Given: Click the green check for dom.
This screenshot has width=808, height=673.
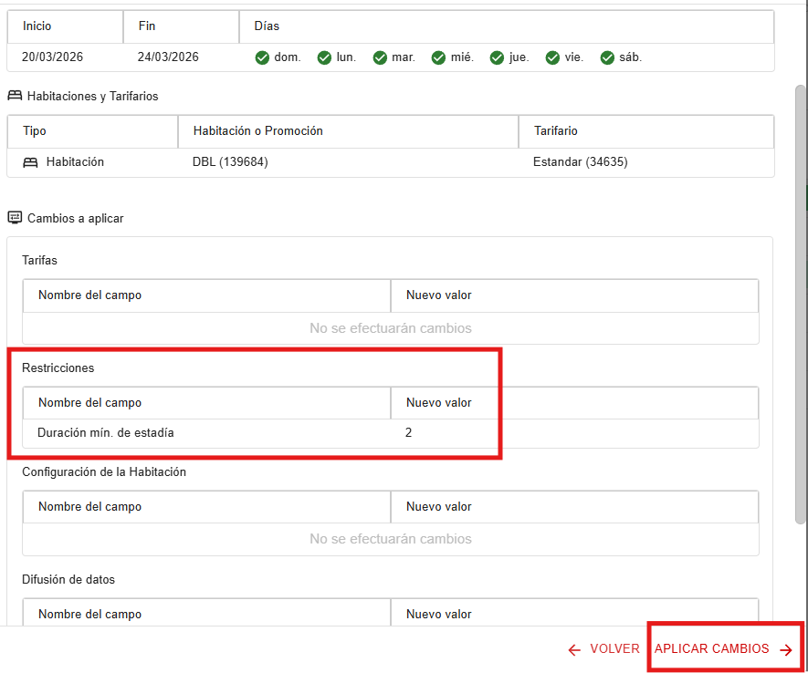Looking at the screenshot, I should [262, 57].
